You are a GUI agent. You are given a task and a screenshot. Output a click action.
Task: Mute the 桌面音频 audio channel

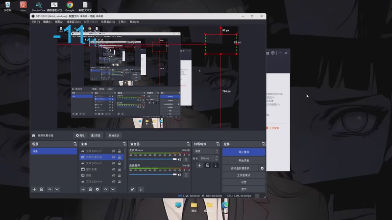[179, 175]
